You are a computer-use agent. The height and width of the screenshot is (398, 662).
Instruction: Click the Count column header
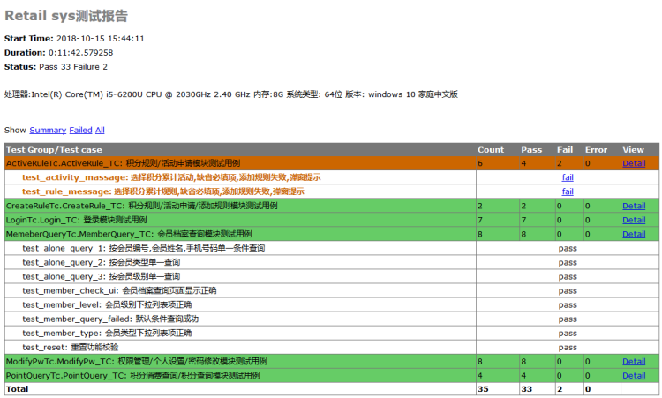[x=491, y=150]
